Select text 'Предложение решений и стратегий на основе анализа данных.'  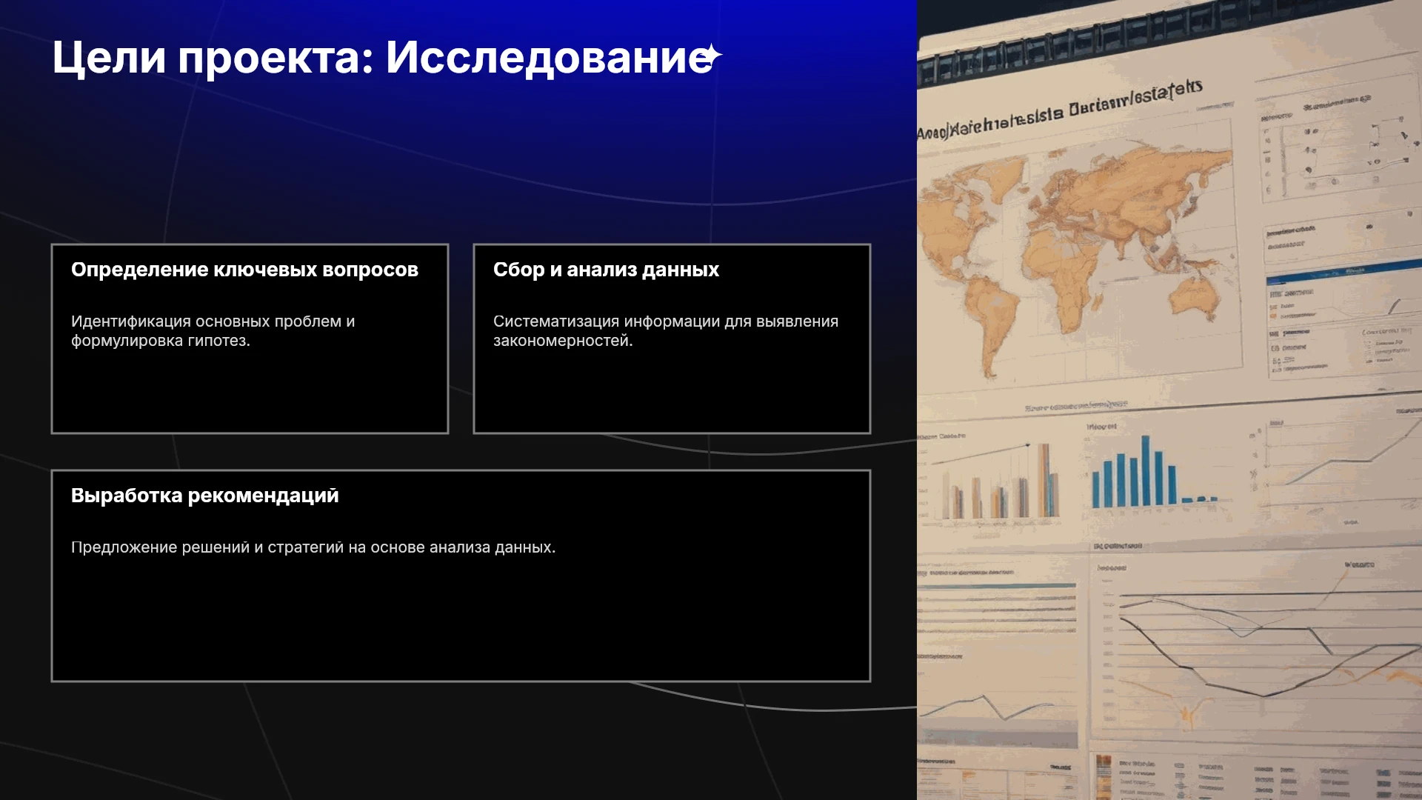(313, 547)
